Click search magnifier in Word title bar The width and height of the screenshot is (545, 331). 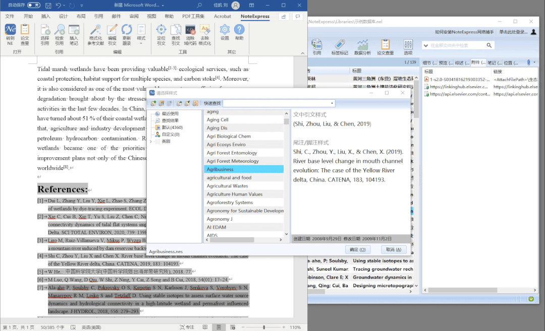199,6
